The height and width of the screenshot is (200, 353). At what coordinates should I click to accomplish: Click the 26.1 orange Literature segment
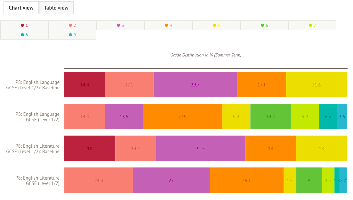tap(246, 180)
